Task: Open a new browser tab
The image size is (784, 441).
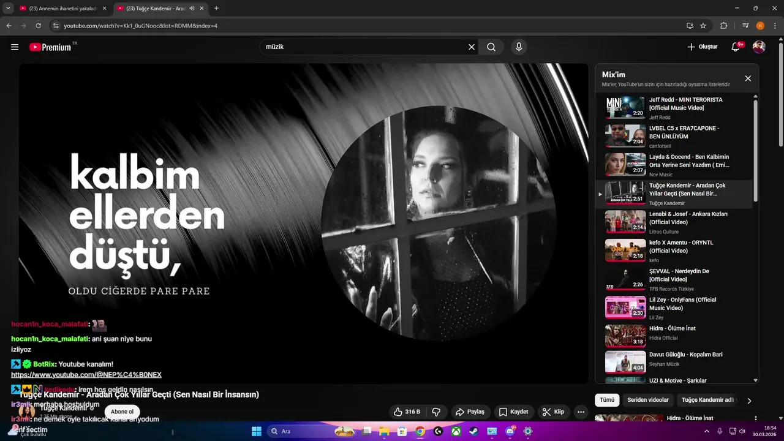Action: pos(216,9)
